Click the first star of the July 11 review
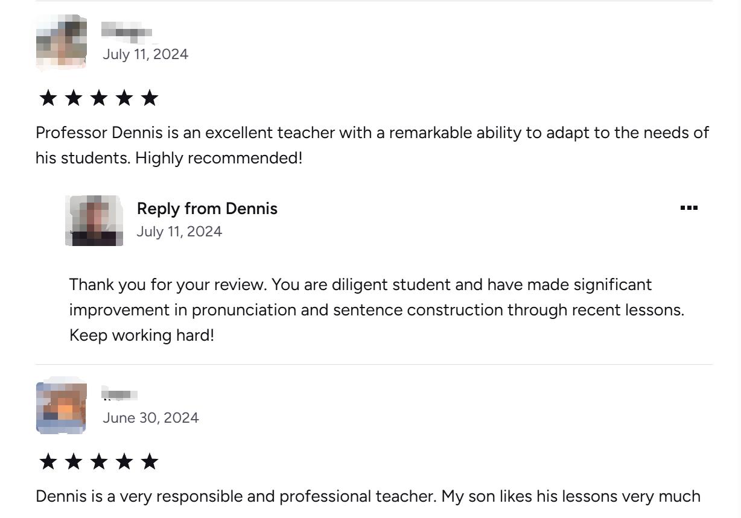Viewport: 741px width, 518px height. tap(48, 98)
